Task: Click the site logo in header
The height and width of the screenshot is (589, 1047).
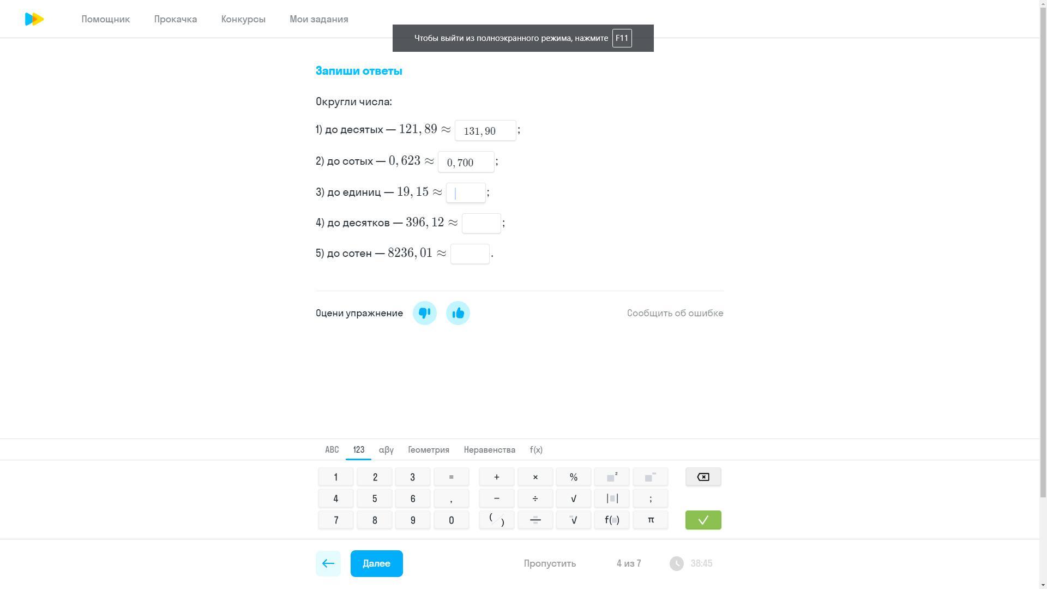Action: (34, 19)
